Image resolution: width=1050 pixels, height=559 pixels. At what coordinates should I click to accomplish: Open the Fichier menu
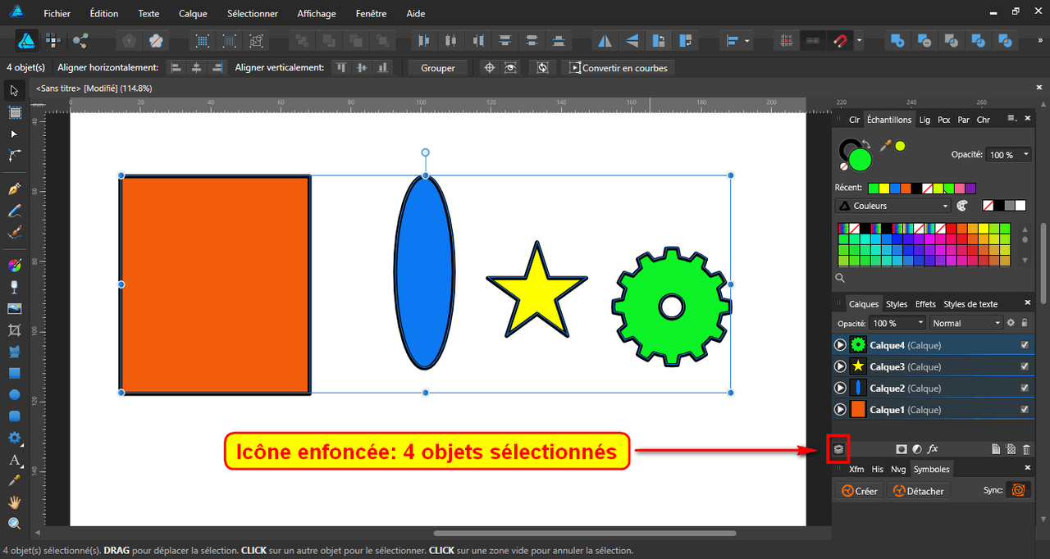57,13
